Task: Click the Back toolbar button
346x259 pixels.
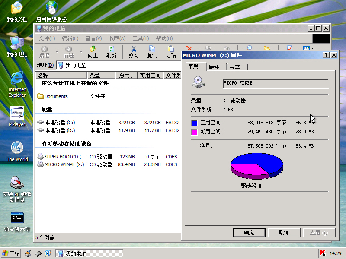Action: [x=45, y=52]
